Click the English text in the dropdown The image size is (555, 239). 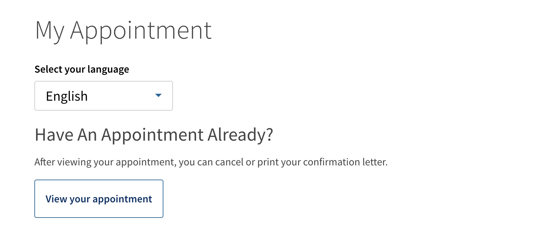click(67, 96)
